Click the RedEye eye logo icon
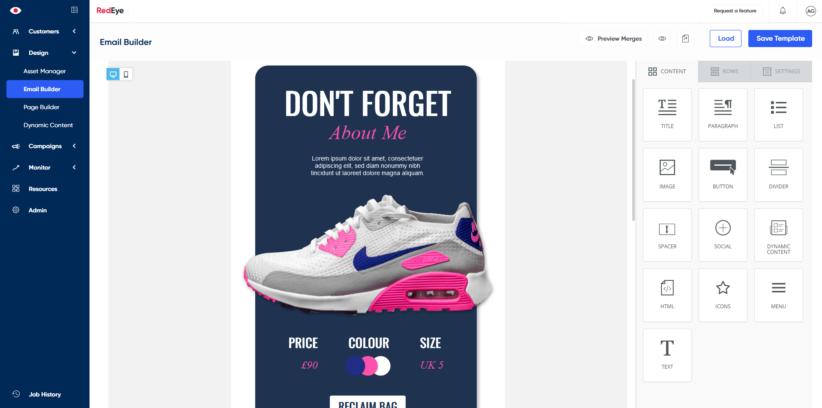 (x=16, y=10)
